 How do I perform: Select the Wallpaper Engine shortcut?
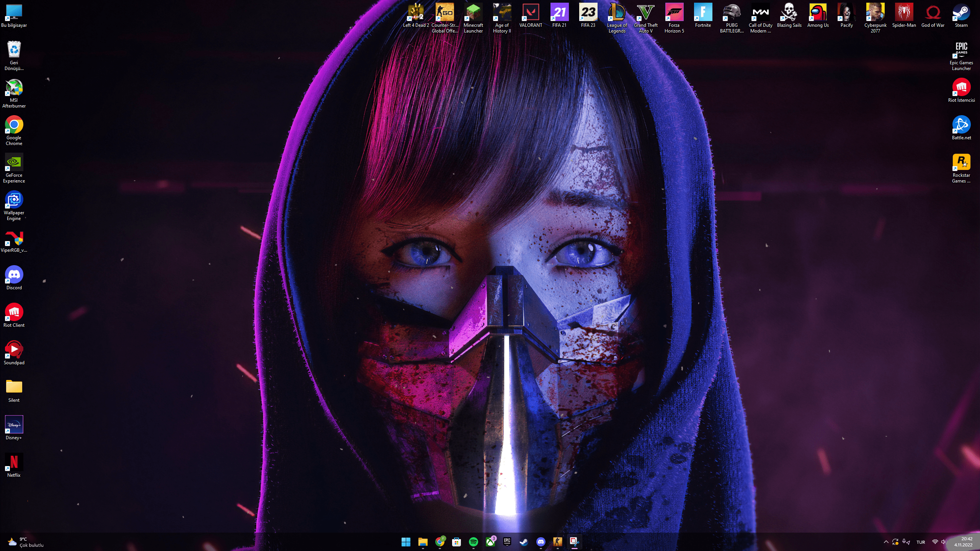pyautogui.click(x=14, y=206)
